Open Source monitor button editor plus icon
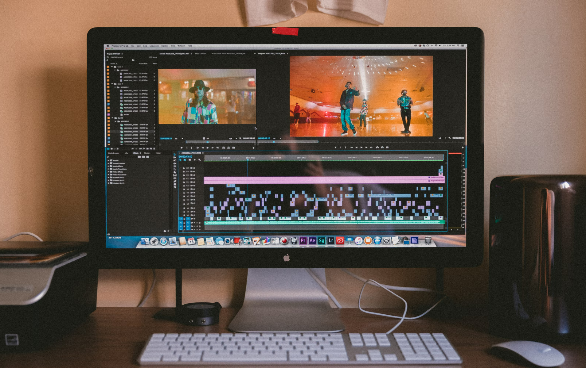This screenshot has height=368, width=586. coord(253,148)
